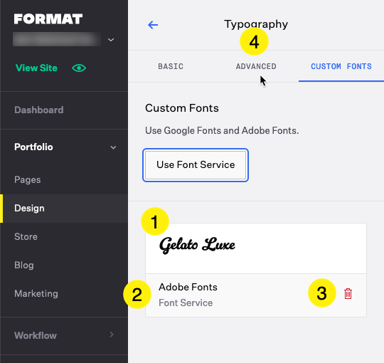
Task: Expand the Workflow menu arrow
Action: tap(112, 335)
